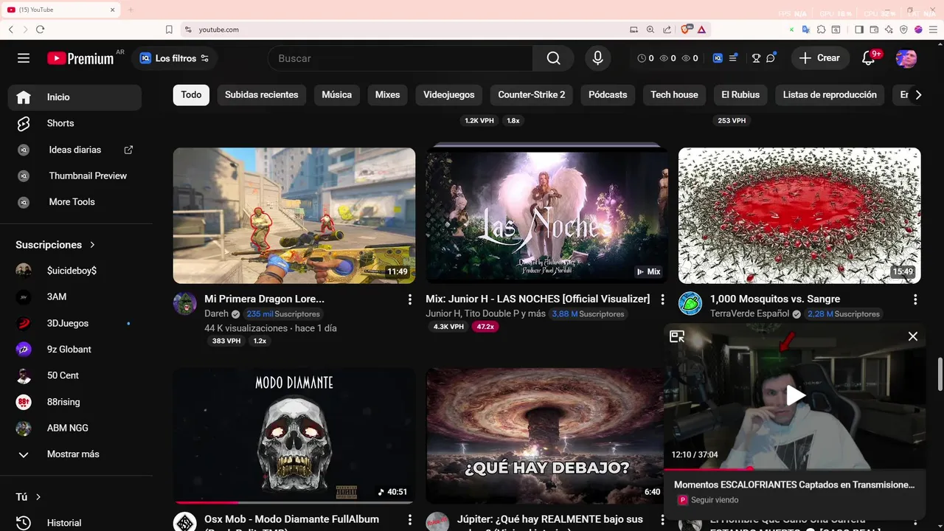The height and width of the screenshot is (531, 944).
Task: Open Historial in sidebar
Action: coord(74,523)
